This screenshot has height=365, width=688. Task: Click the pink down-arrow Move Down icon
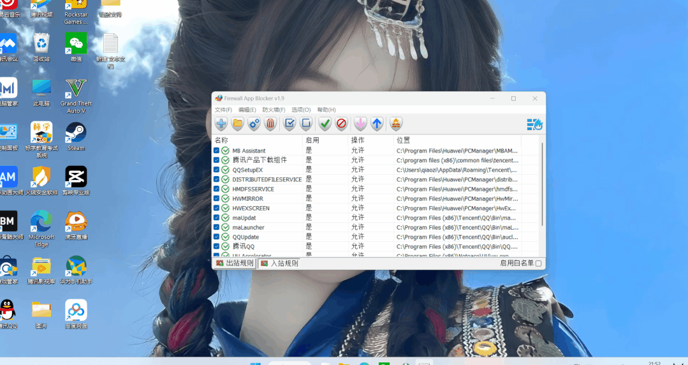click(x=360, y=124)
